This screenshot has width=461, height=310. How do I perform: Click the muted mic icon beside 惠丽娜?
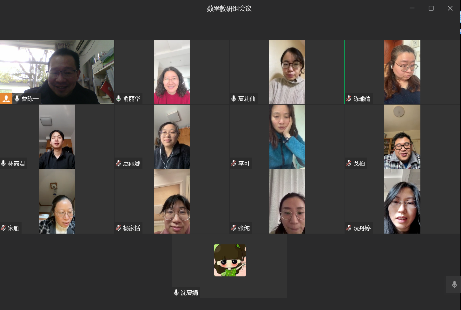[119, 163]
